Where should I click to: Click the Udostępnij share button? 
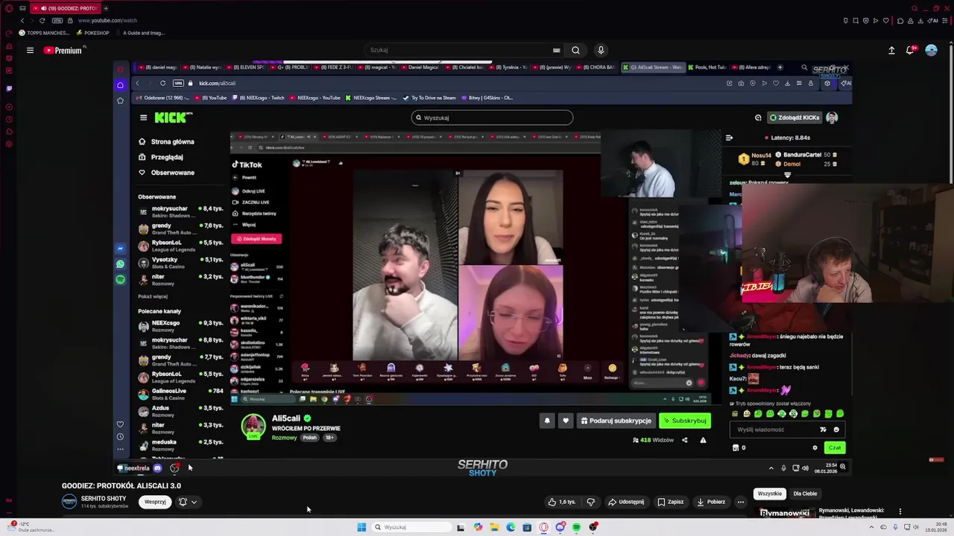tap(626, 502)
